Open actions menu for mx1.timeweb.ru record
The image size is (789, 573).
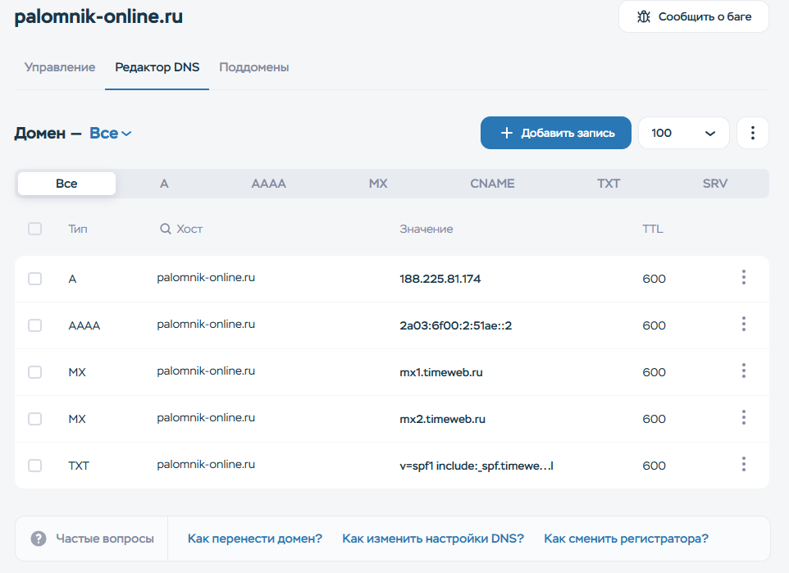pyautogui.click(x=744, y=371)
